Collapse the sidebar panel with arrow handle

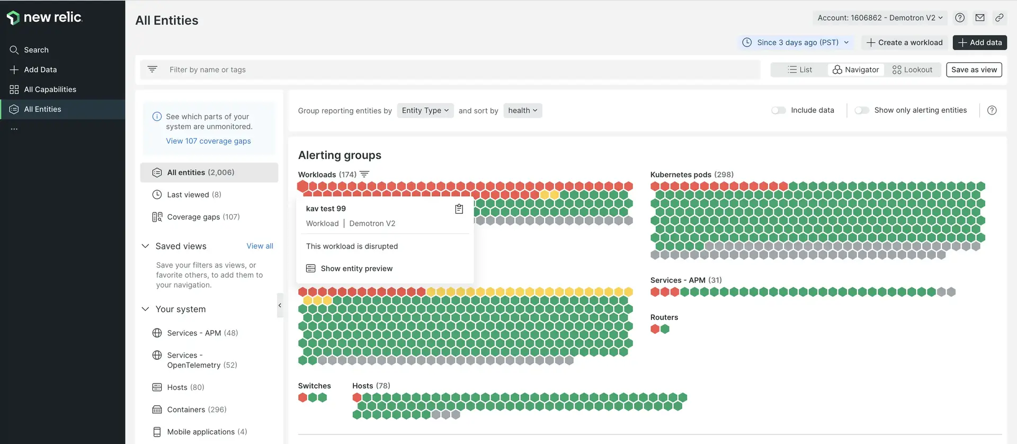coord(280,305)
